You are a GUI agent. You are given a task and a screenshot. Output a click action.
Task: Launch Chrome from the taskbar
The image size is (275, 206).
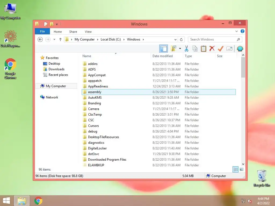[38, 201]
